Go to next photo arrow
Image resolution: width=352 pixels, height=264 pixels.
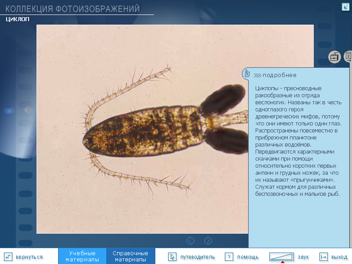(208, 240)
